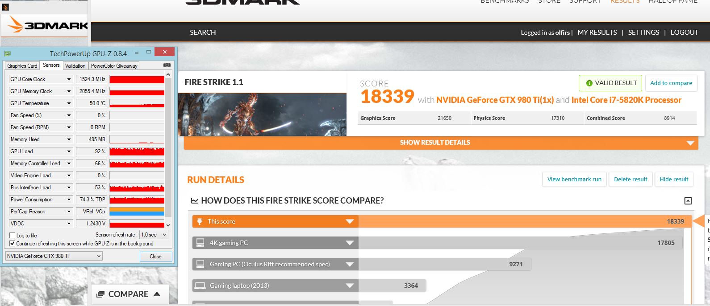Open the Search menu item
The width and height of the screenshot is (710, 306).
click(203, 33)
